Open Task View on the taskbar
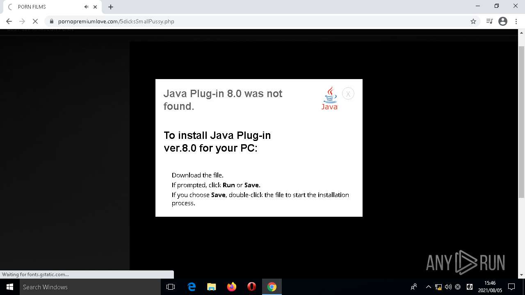 click(171, 287)
